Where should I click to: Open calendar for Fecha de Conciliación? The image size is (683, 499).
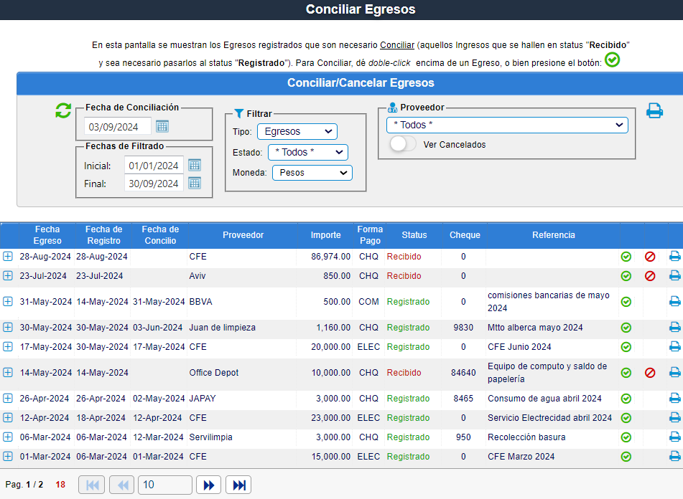pos(162,127)
